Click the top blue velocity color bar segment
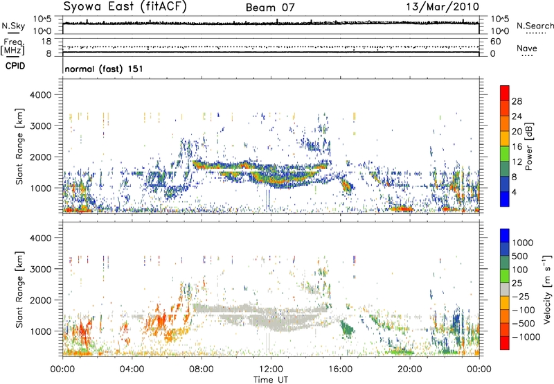Viewport: 554px width, 384px height. click(x=505, y=236)
